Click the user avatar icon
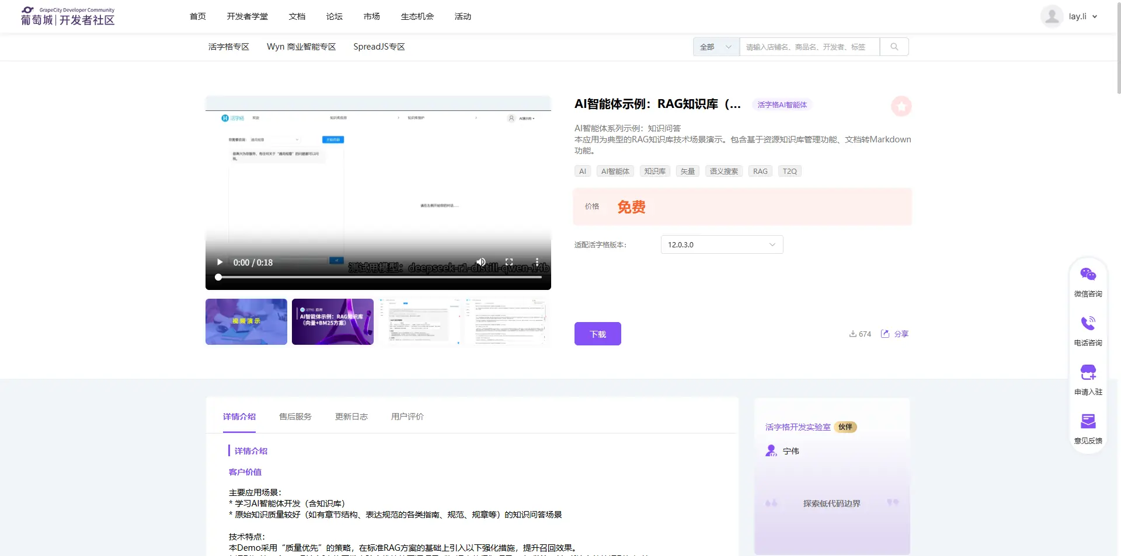This screenshot has width=1121, height=556. point(1052,16)
